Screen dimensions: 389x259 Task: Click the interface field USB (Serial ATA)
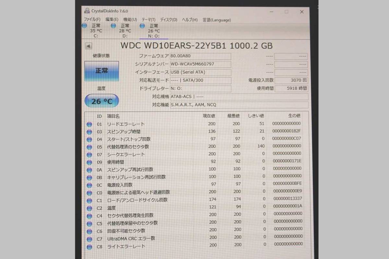click(x=200, y=72)
